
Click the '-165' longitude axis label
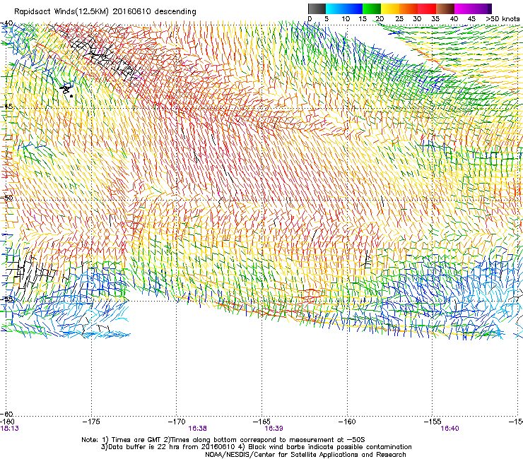coord(261,422)
